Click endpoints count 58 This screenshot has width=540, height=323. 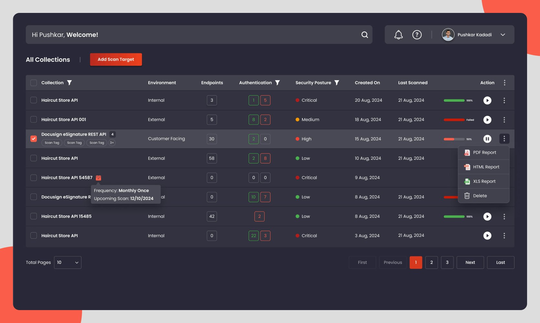212,158
